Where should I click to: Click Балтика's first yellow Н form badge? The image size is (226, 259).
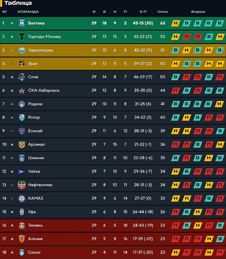(176, 23)
